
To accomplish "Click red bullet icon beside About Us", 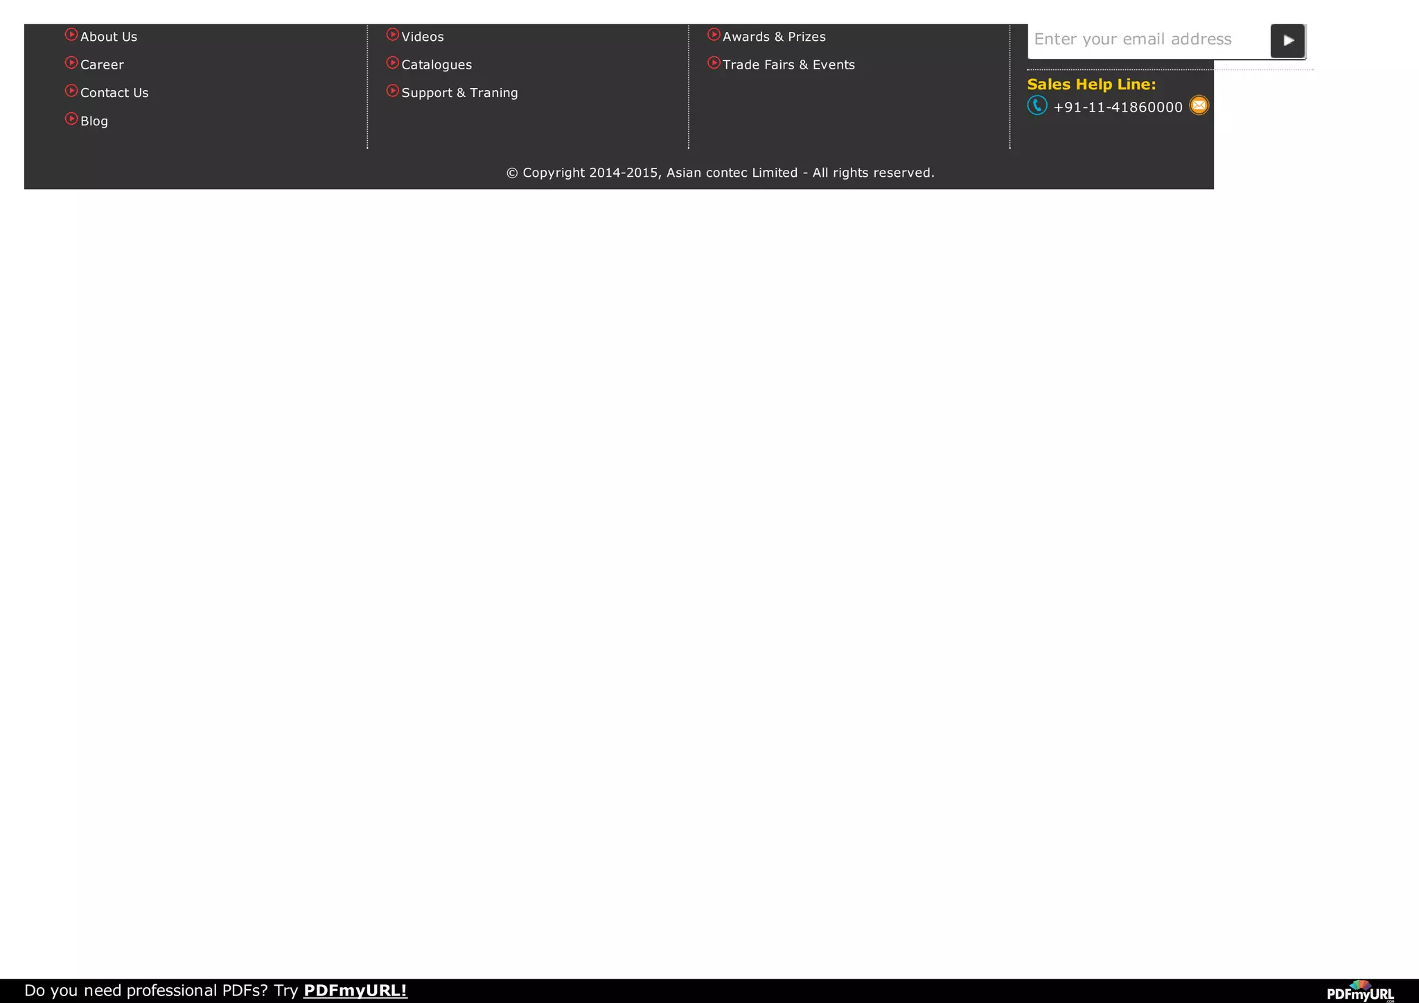I will 71,35.
